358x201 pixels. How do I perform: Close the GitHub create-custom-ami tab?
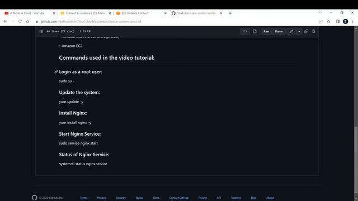[221, 13]
